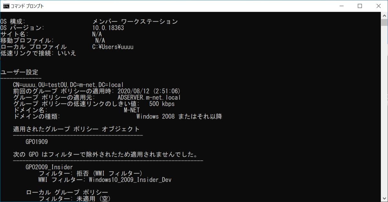
Task: Click the scrollbar up arrow
Action: [x=385, y=15]
